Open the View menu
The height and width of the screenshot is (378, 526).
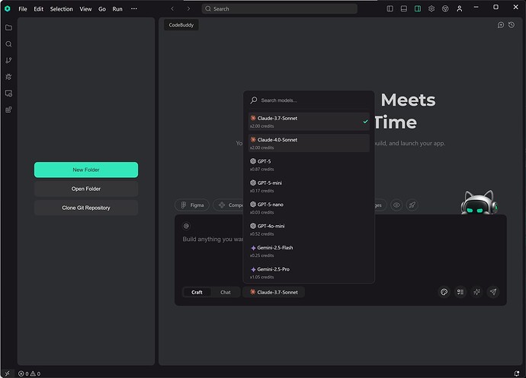click(x=85, y=9)
